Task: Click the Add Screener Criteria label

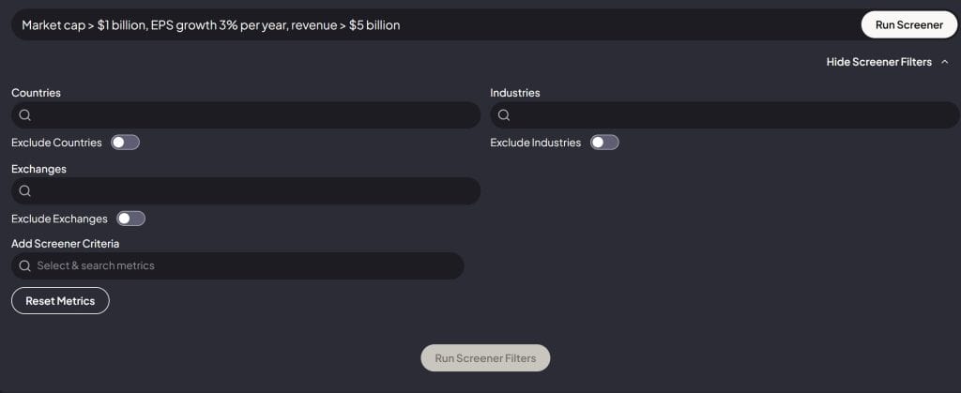Action: [x=65, y=244]
